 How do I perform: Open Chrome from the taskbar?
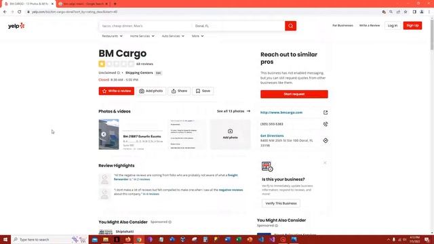point(139,239)
